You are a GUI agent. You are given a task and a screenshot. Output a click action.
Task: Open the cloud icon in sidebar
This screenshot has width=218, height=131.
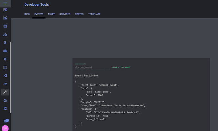5,51
